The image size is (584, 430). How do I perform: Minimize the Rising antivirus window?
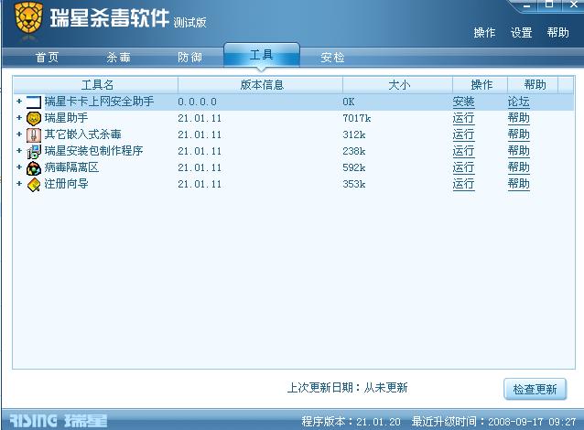[x=526, y=5]
